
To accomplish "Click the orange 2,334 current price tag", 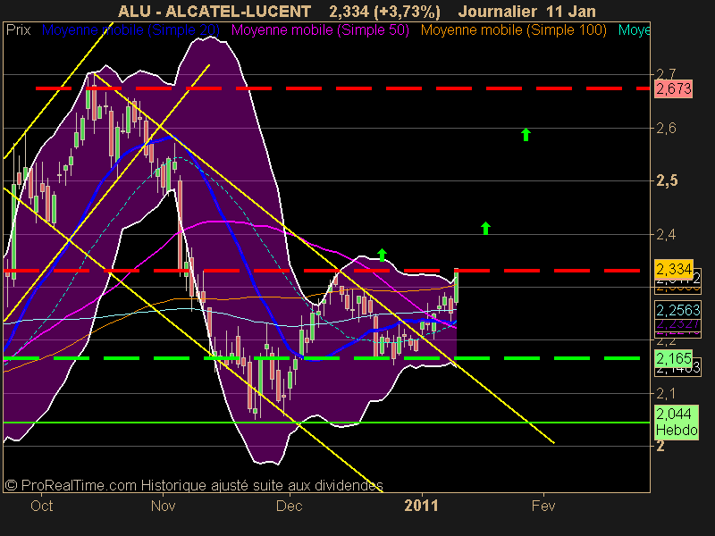I will pyautogui.click(x=674, y=269).
